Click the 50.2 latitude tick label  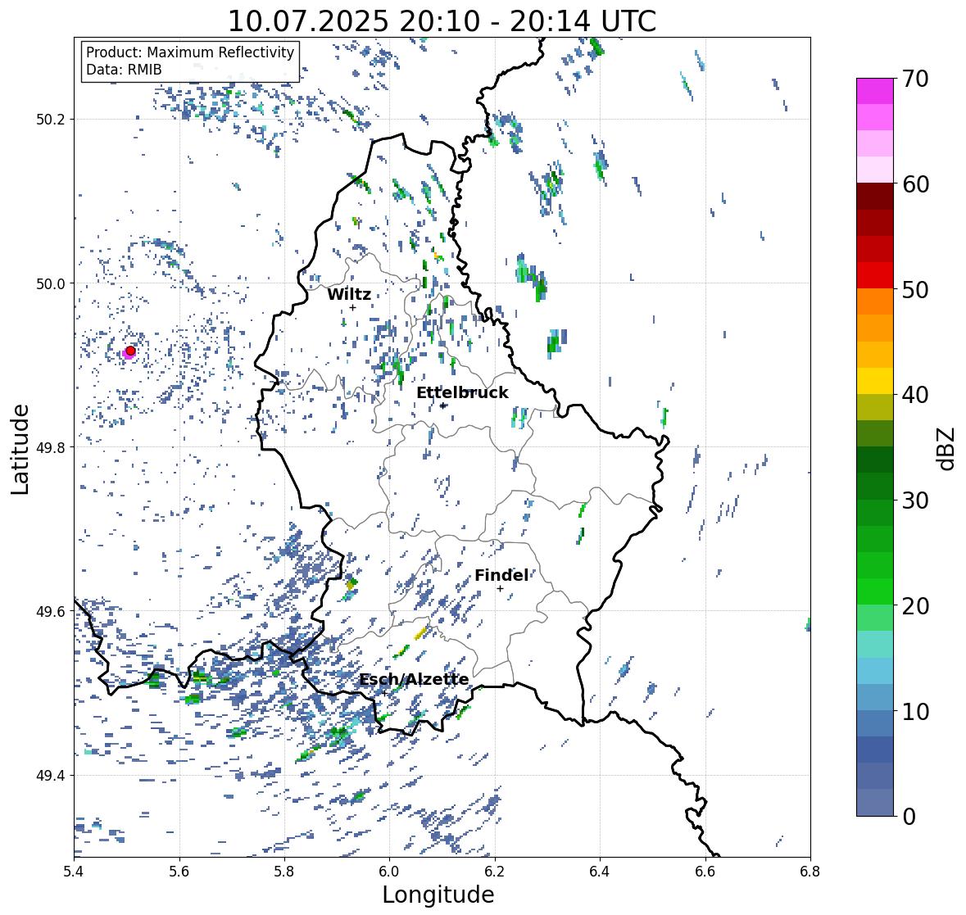pyautogui.click(x=51, y=120)
